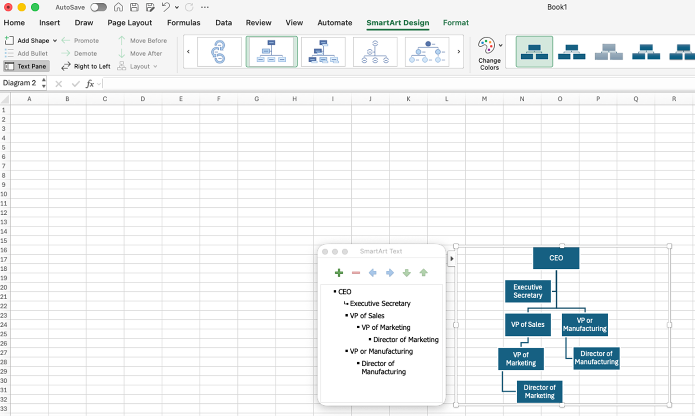
Task: Select the Circle Picture Hierarchy layout
Action: pos(427,52)
